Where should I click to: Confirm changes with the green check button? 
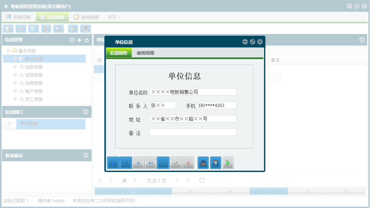(176, 163)
